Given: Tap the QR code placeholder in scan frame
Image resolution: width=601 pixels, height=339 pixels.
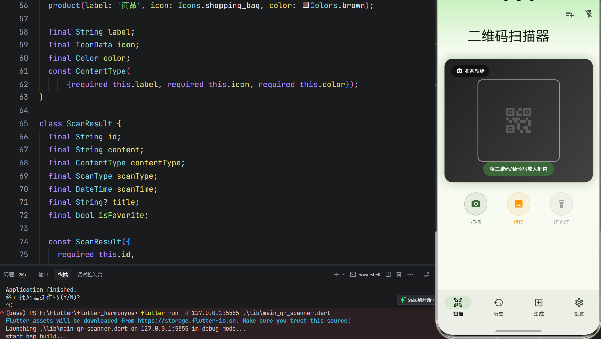Looking at the screenshot, I should pos(518,120).
